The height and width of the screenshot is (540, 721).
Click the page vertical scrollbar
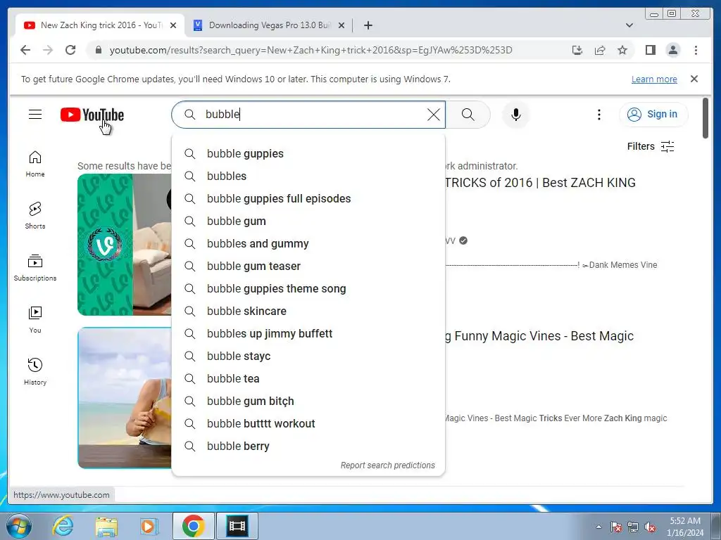(706, 117)
